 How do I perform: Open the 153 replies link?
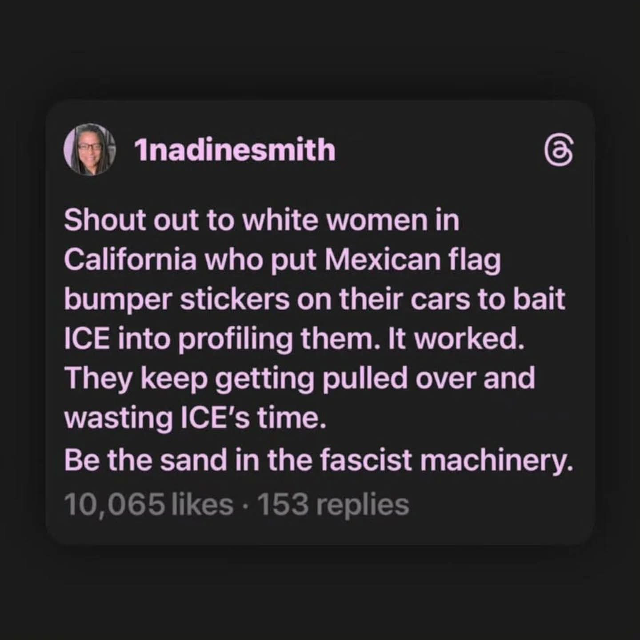333,504
